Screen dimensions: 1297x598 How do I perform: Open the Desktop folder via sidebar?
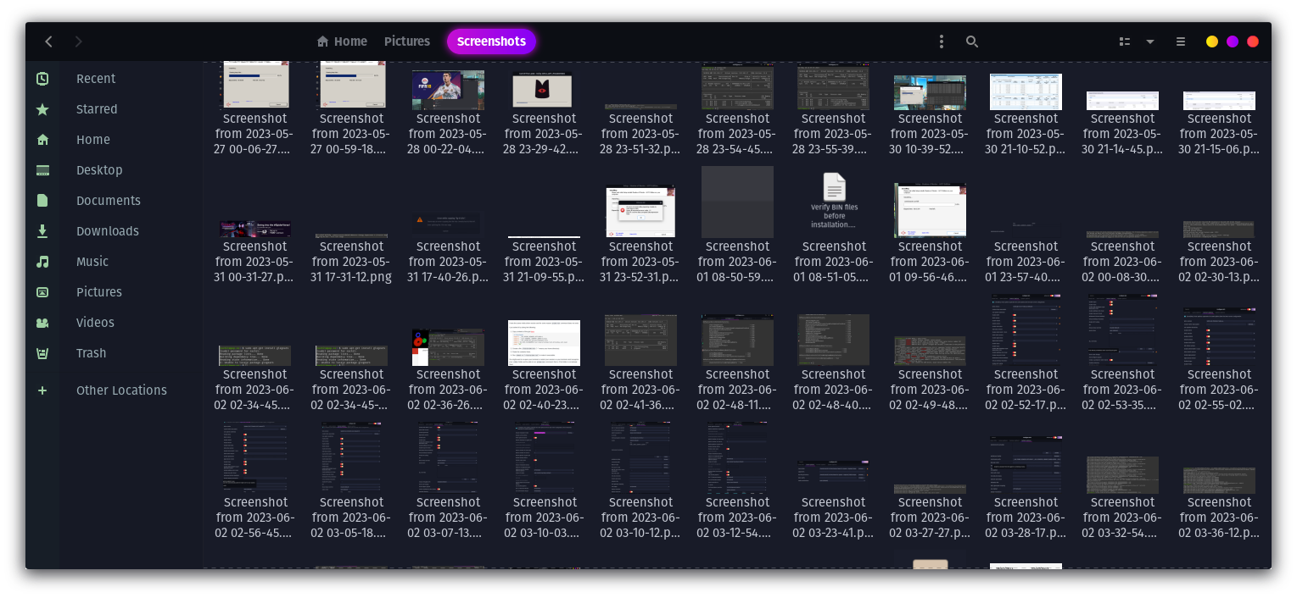click(99, 170)
